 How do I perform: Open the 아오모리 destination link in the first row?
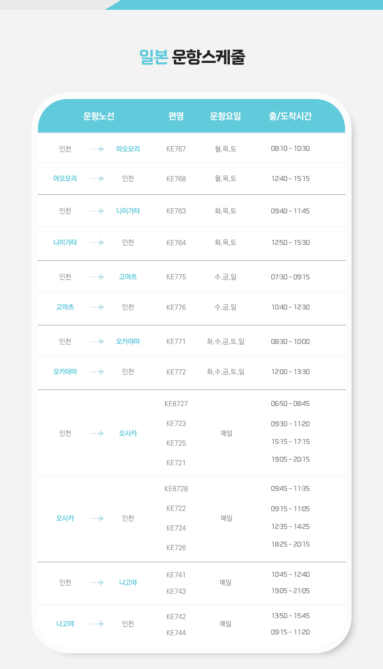point(128,149)
